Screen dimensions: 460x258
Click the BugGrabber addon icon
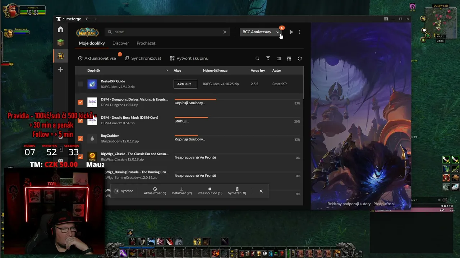[92, 138]
